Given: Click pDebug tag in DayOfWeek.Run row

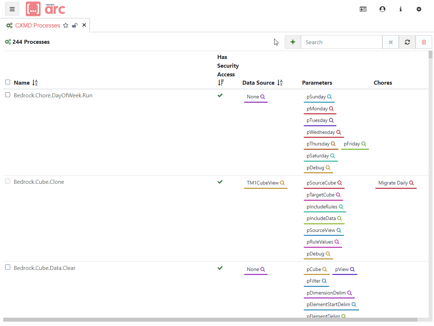Looking at the screenshot, I should (x=318, y=168).
